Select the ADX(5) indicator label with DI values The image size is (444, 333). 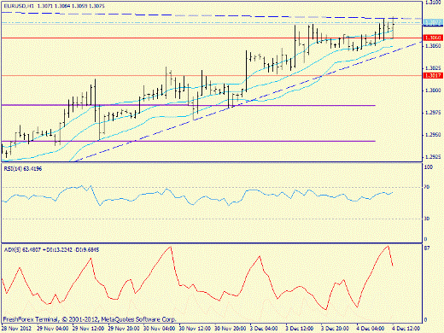(51, 250)
